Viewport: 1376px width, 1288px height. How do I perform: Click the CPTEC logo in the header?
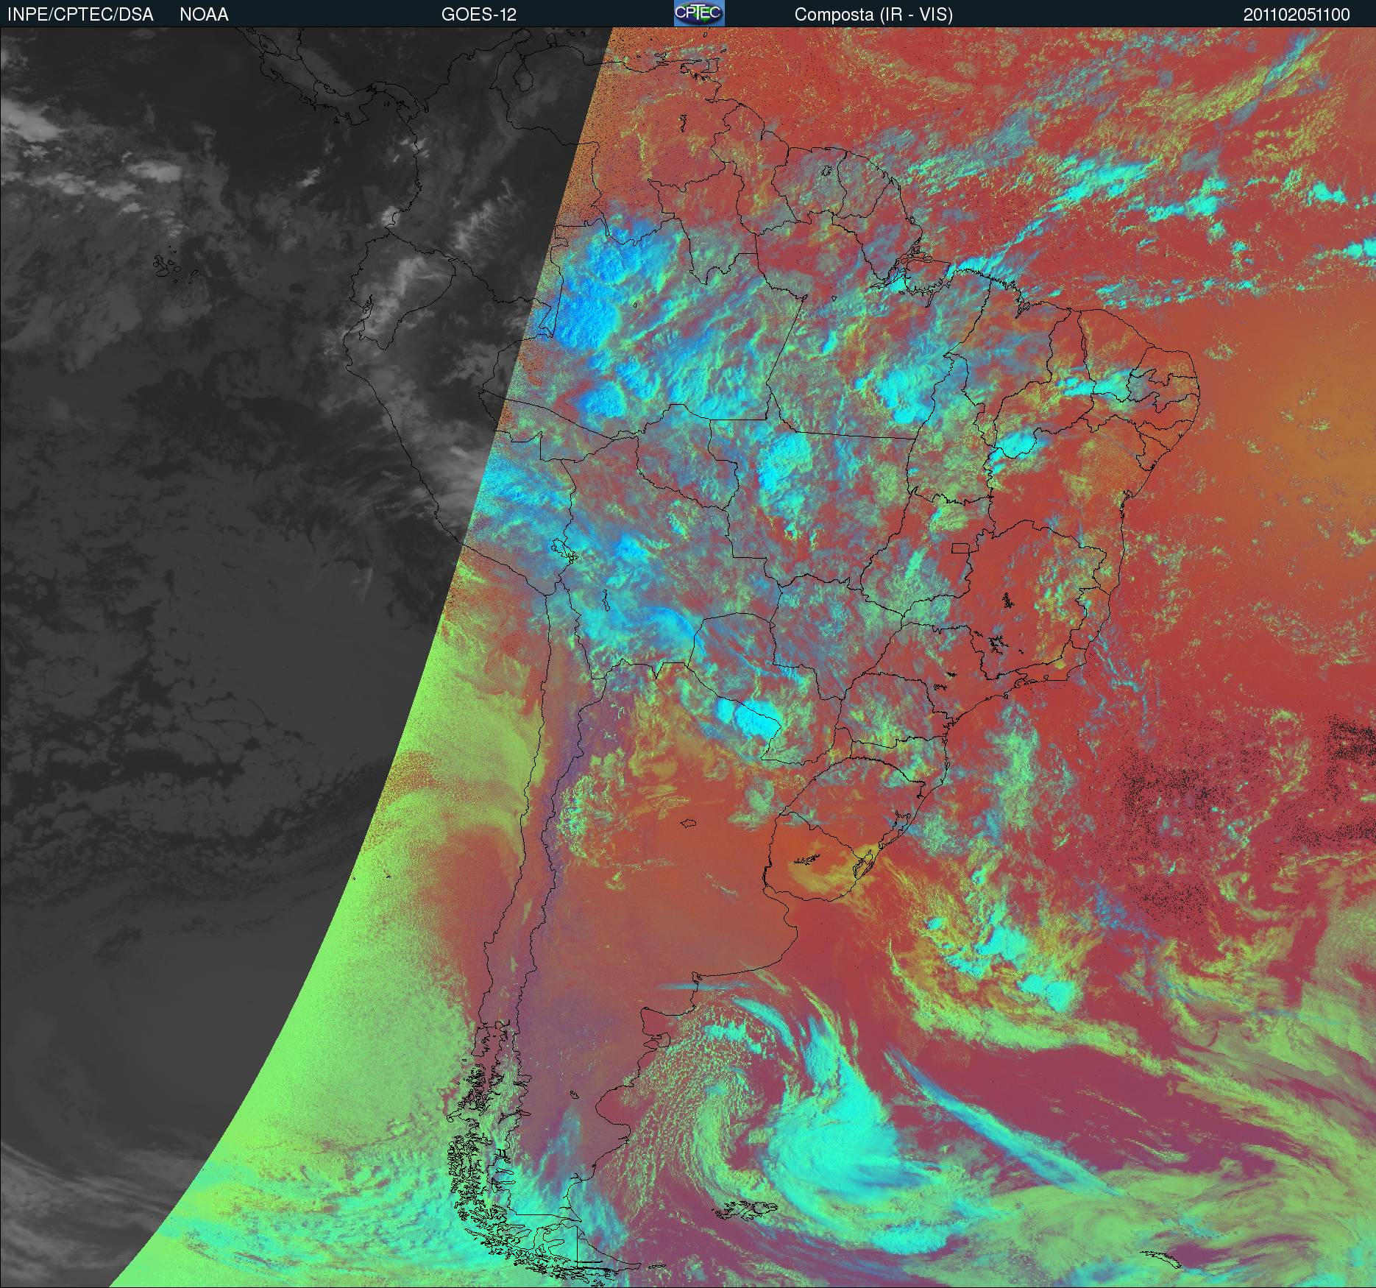click(x=699, y=13)
